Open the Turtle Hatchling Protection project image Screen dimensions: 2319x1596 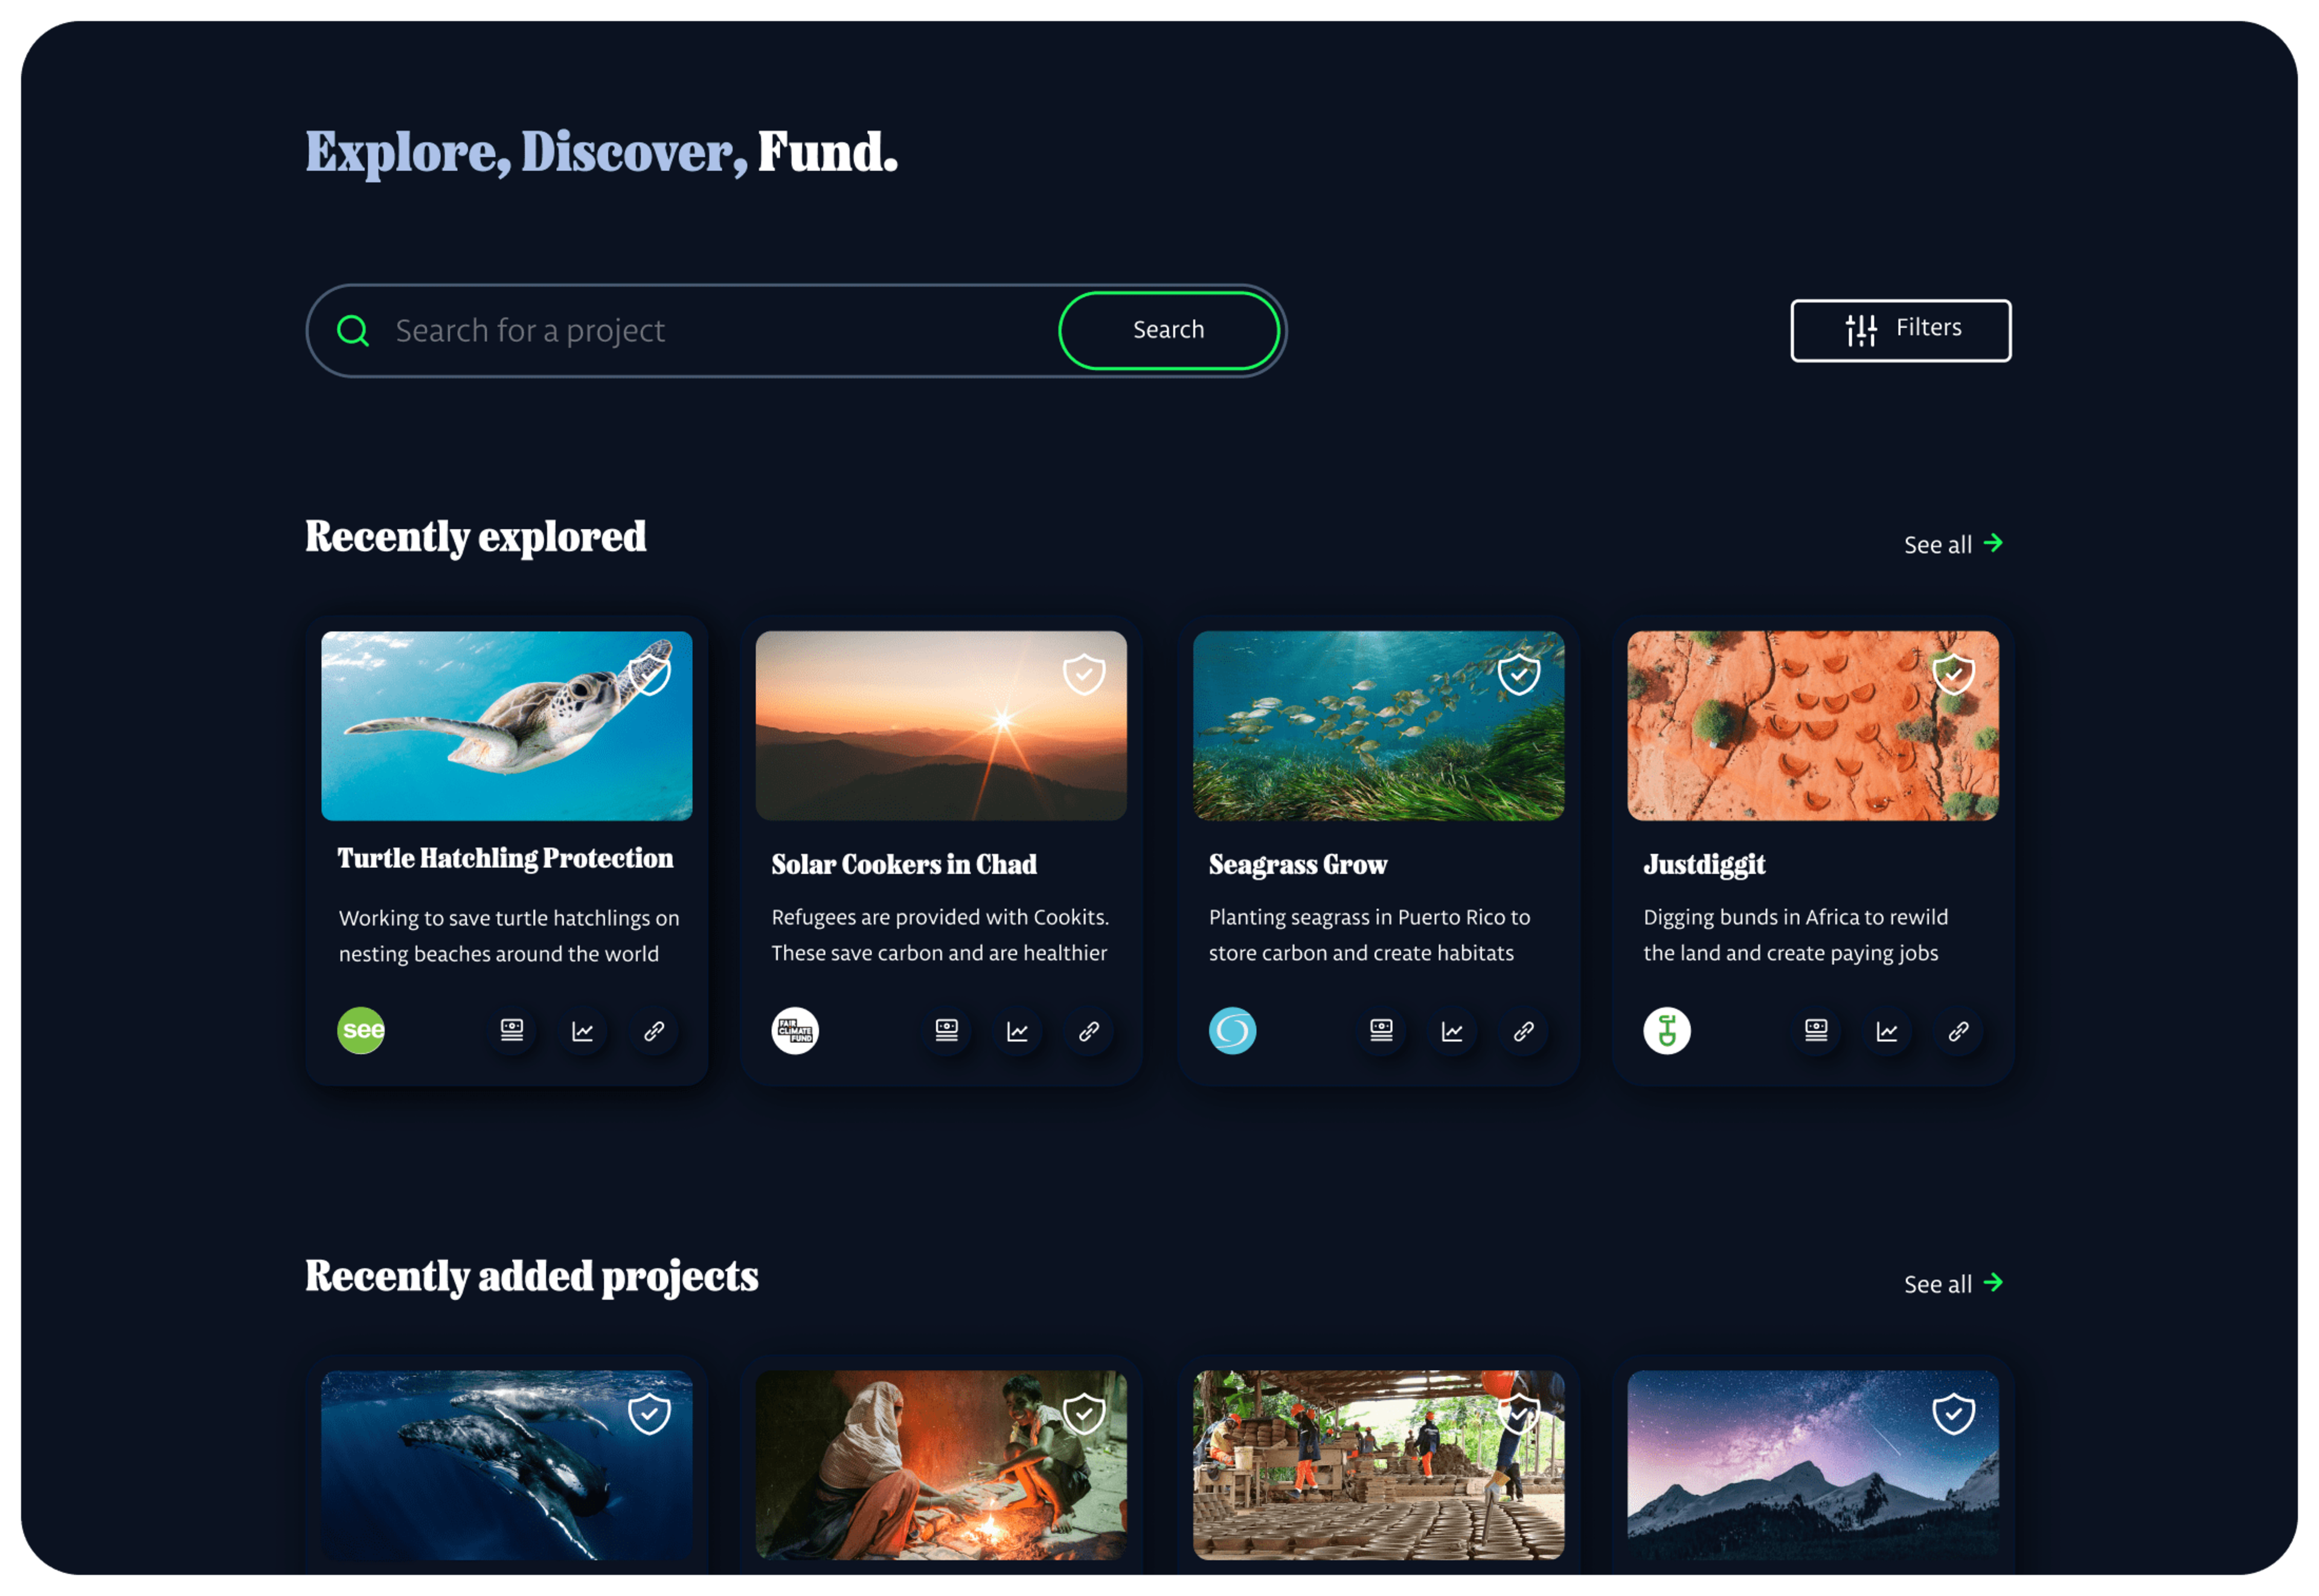pos(506,724)
